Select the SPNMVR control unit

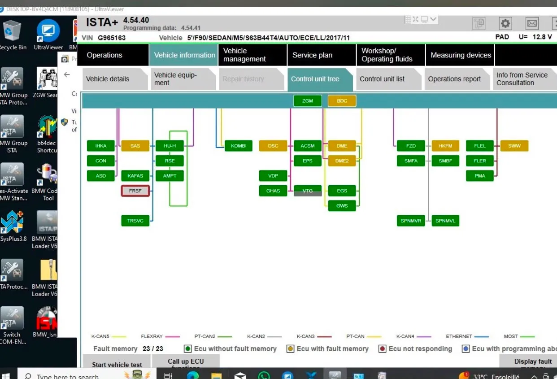tap(411, 221)
